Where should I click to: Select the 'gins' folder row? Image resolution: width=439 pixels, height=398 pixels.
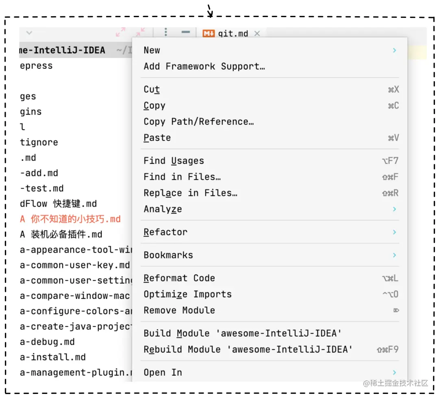click(x=76, y=112)
